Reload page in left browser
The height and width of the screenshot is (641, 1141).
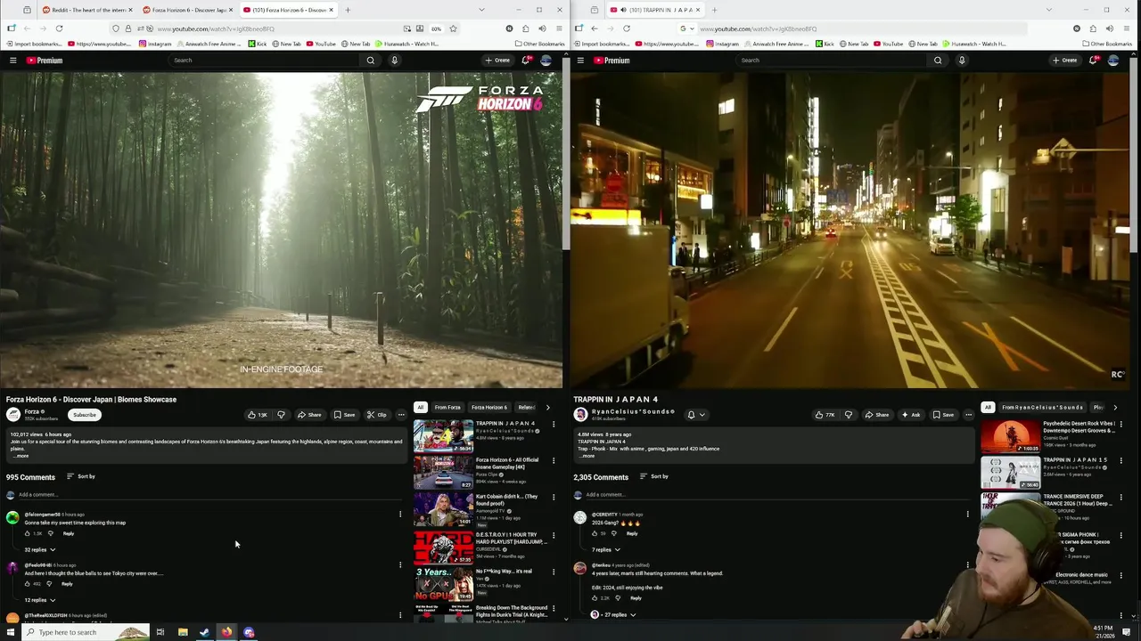(59, 28)
